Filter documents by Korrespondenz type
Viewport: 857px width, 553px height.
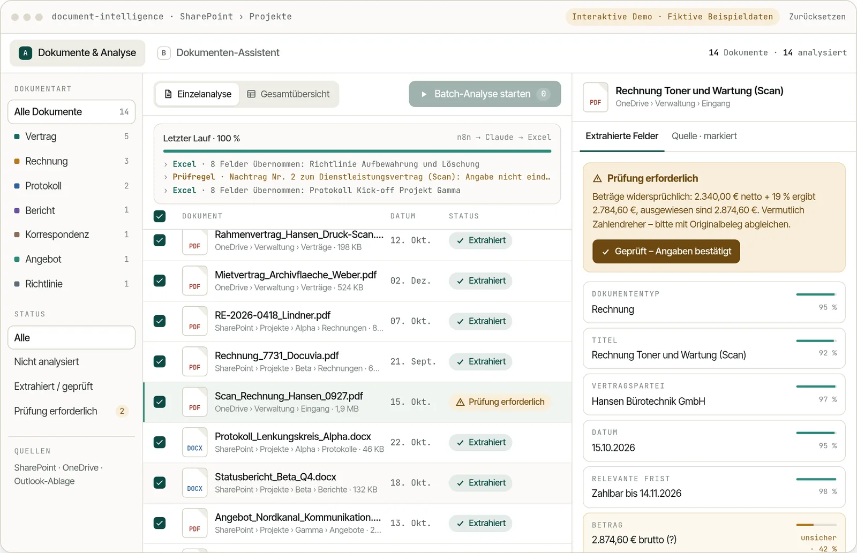[71, 234]
